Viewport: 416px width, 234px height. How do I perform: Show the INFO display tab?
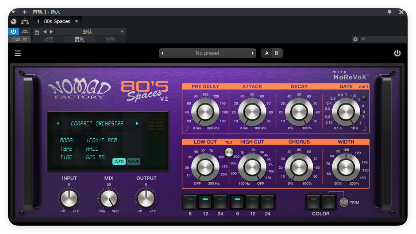click(x=119, y=161)
